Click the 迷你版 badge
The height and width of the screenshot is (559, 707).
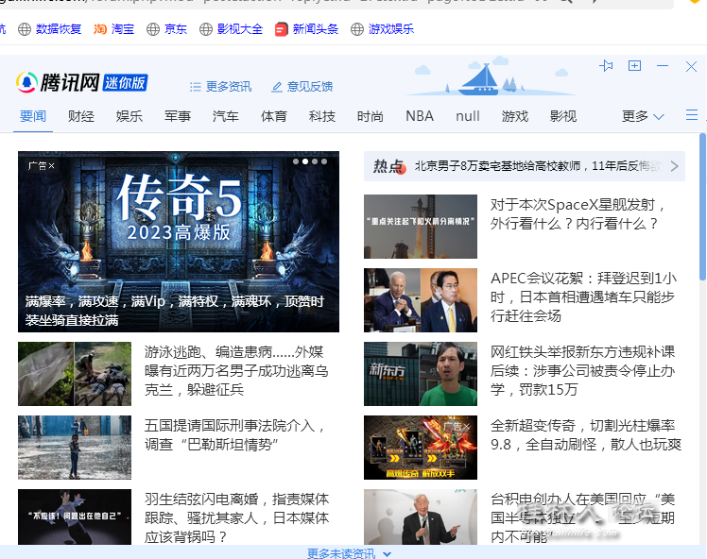(125, 83)
